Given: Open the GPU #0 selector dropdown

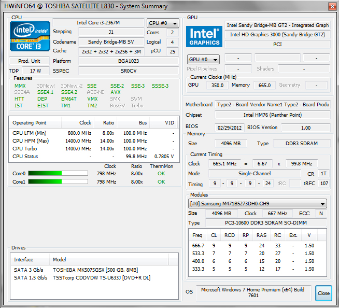Looking at the screenshot, I should pyautogui.click(x=203, y=60).
